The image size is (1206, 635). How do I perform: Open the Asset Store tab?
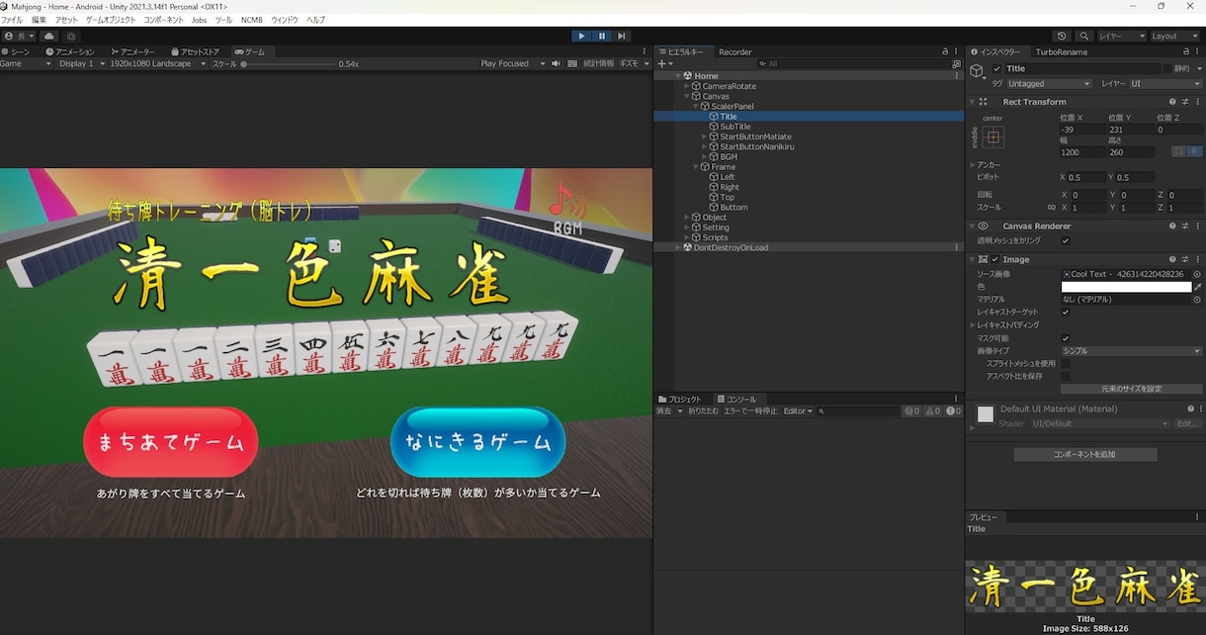coord(196,51)
